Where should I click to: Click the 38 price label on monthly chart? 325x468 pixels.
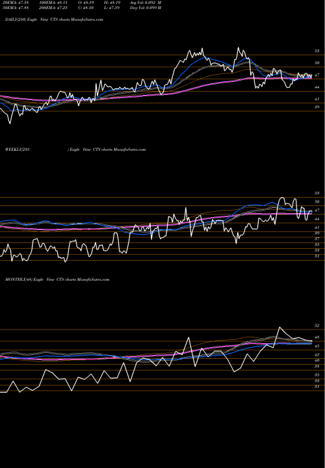317,366
